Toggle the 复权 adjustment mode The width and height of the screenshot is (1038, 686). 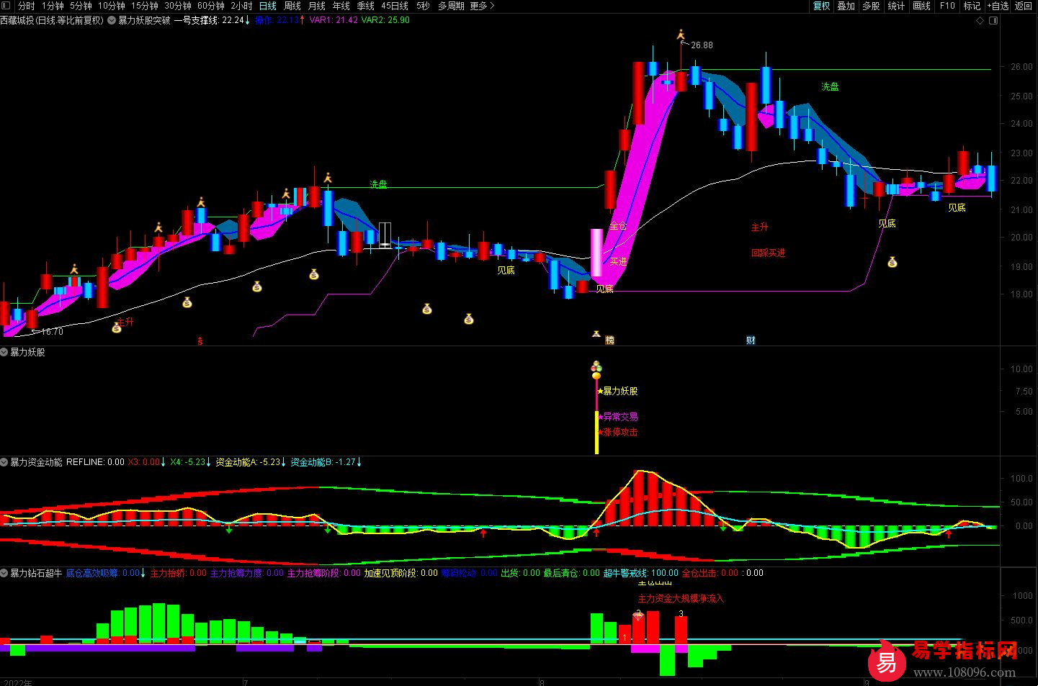coord(821,6)
